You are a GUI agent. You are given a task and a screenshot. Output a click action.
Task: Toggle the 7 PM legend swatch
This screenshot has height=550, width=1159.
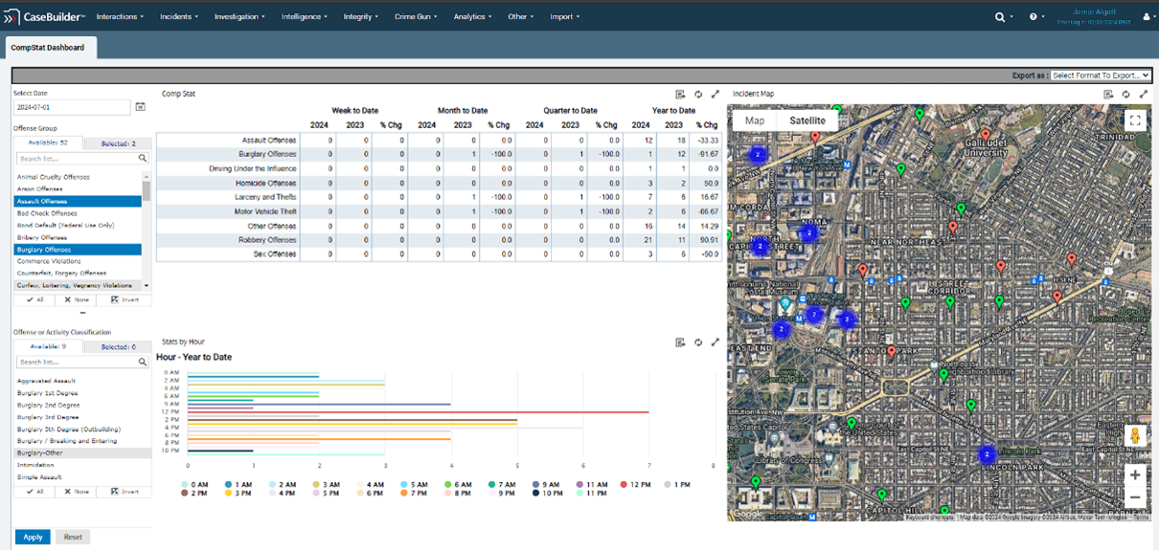(403, 493)
